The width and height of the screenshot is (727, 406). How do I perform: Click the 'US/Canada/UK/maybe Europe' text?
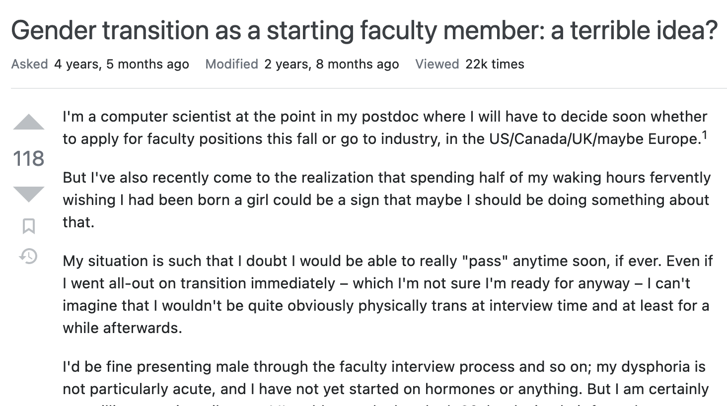tap(593, 139)
